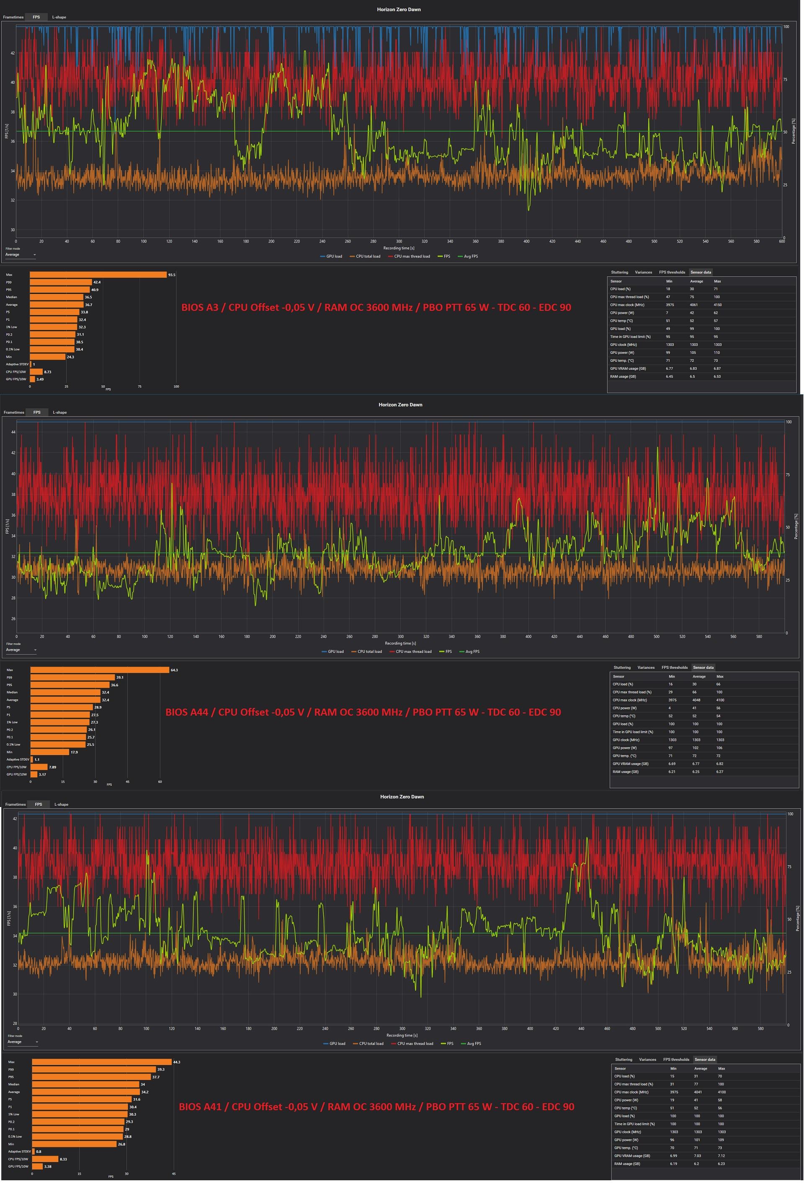Open Filter mode dropdown under middle chart
The height and width of the screenshot is (1186, 804).
(x=21, y=650)
